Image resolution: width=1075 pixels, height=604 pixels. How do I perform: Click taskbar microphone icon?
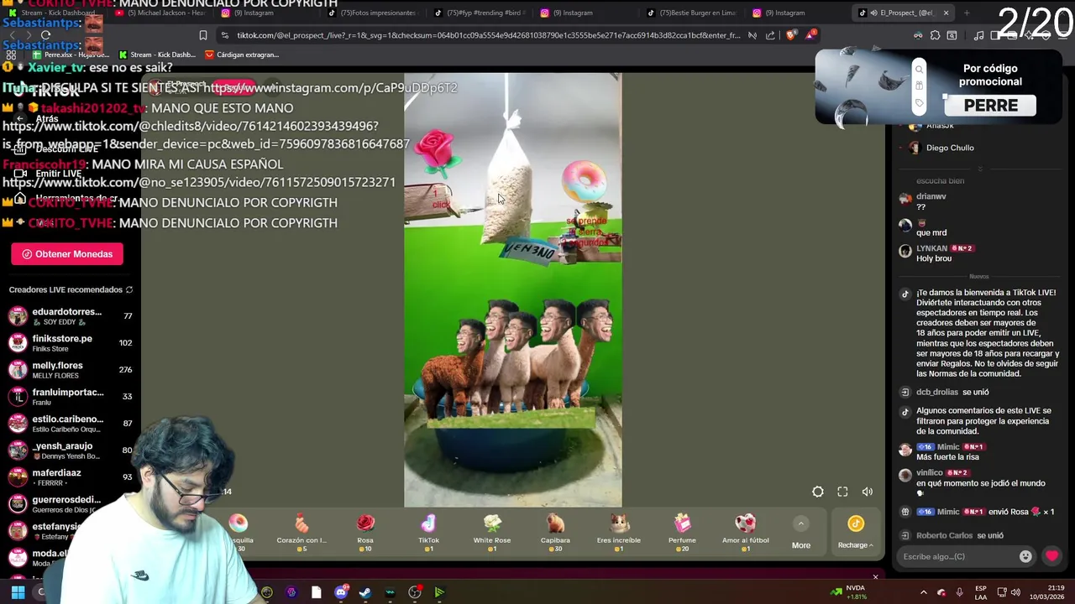pos(960,592)
